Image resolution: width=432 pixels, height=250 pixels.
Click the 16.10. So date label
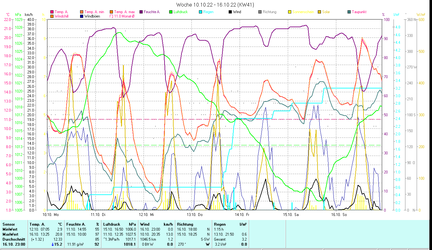click(339, 215)
